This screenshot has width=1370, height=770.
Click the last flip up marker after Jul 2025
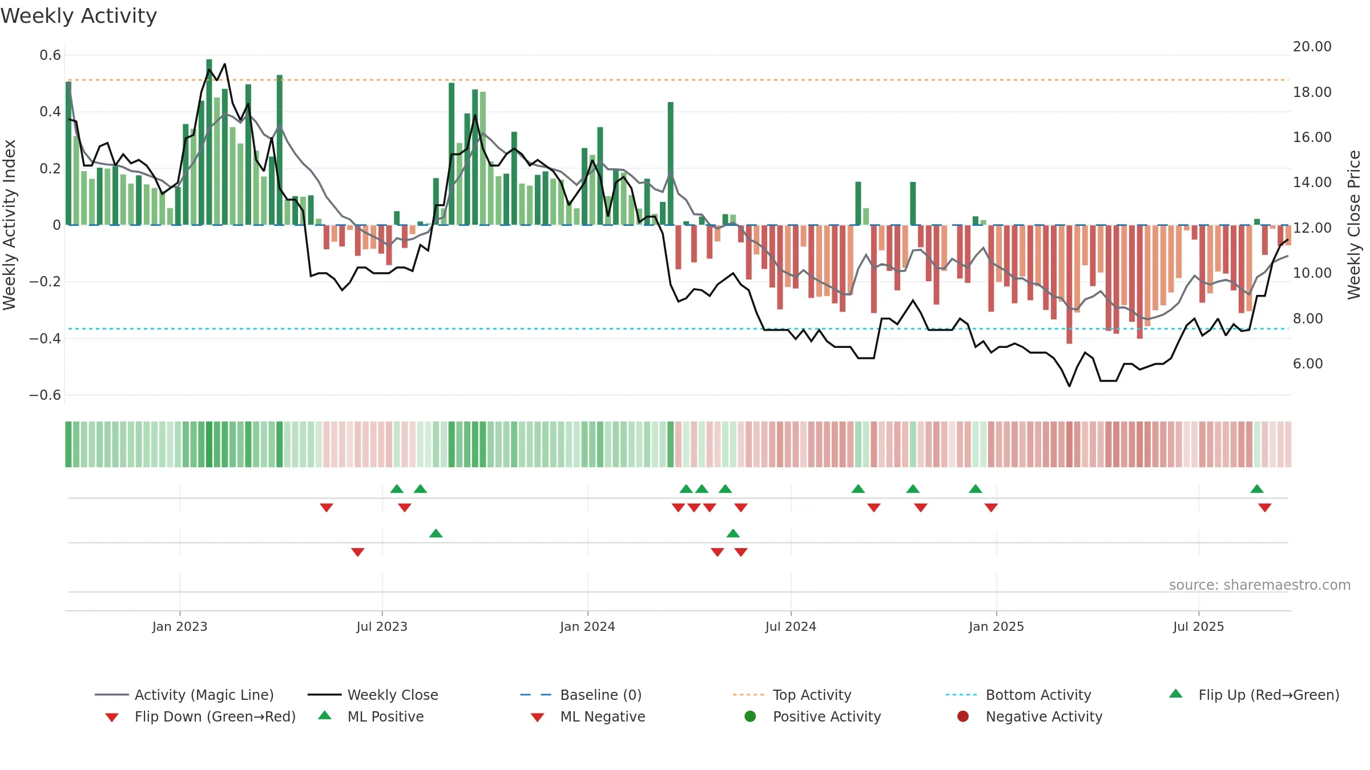pos(1257,489)
